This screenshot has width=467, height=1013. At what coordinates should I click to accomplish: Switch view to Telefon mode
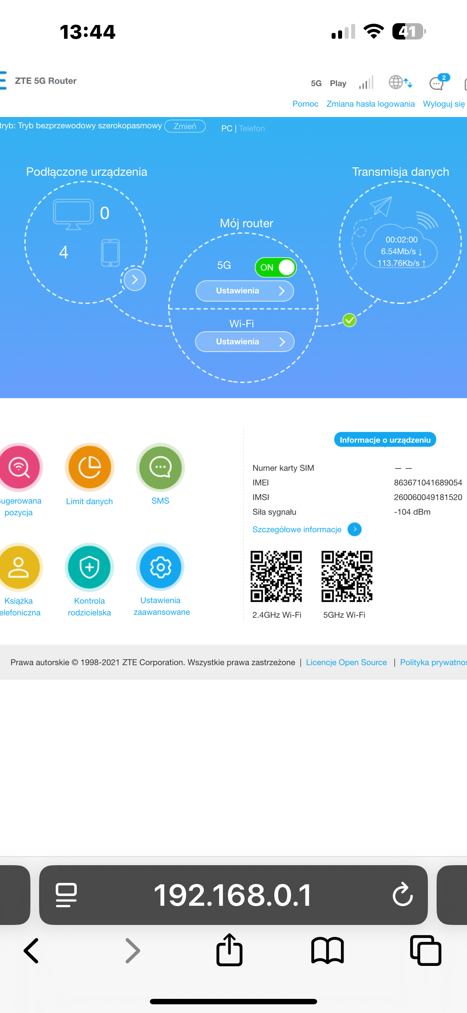pos(252,129)
